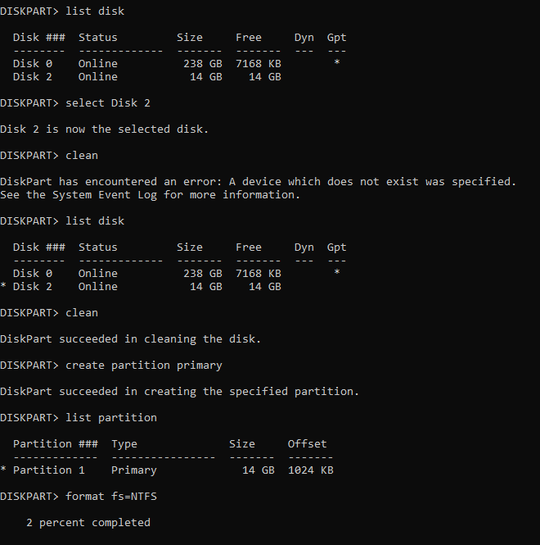Select the asterisk-marked Disk 2 row
This screenshot has width=540, height=545.
coord(141,286)
